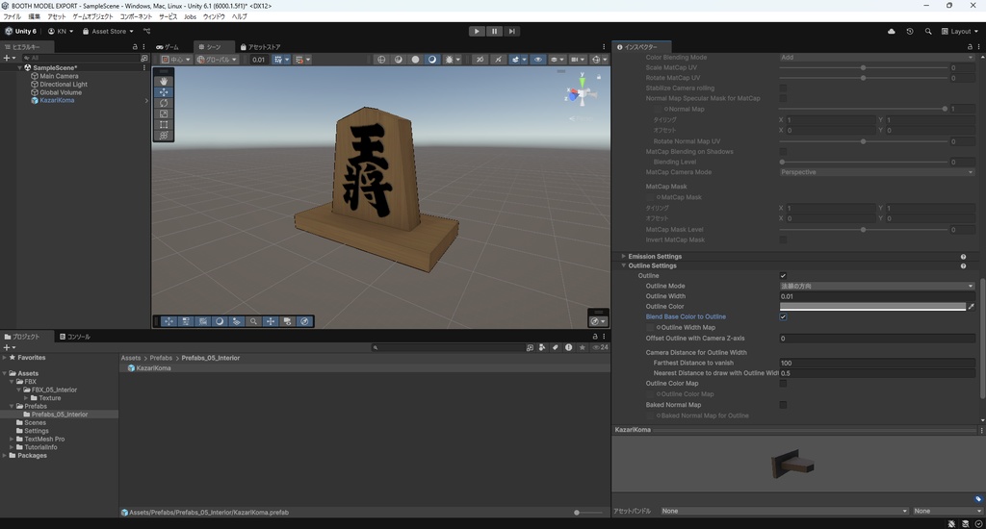The image size is (986, 529).
Task: Switch to the コンソール tab
Action: 75,337
